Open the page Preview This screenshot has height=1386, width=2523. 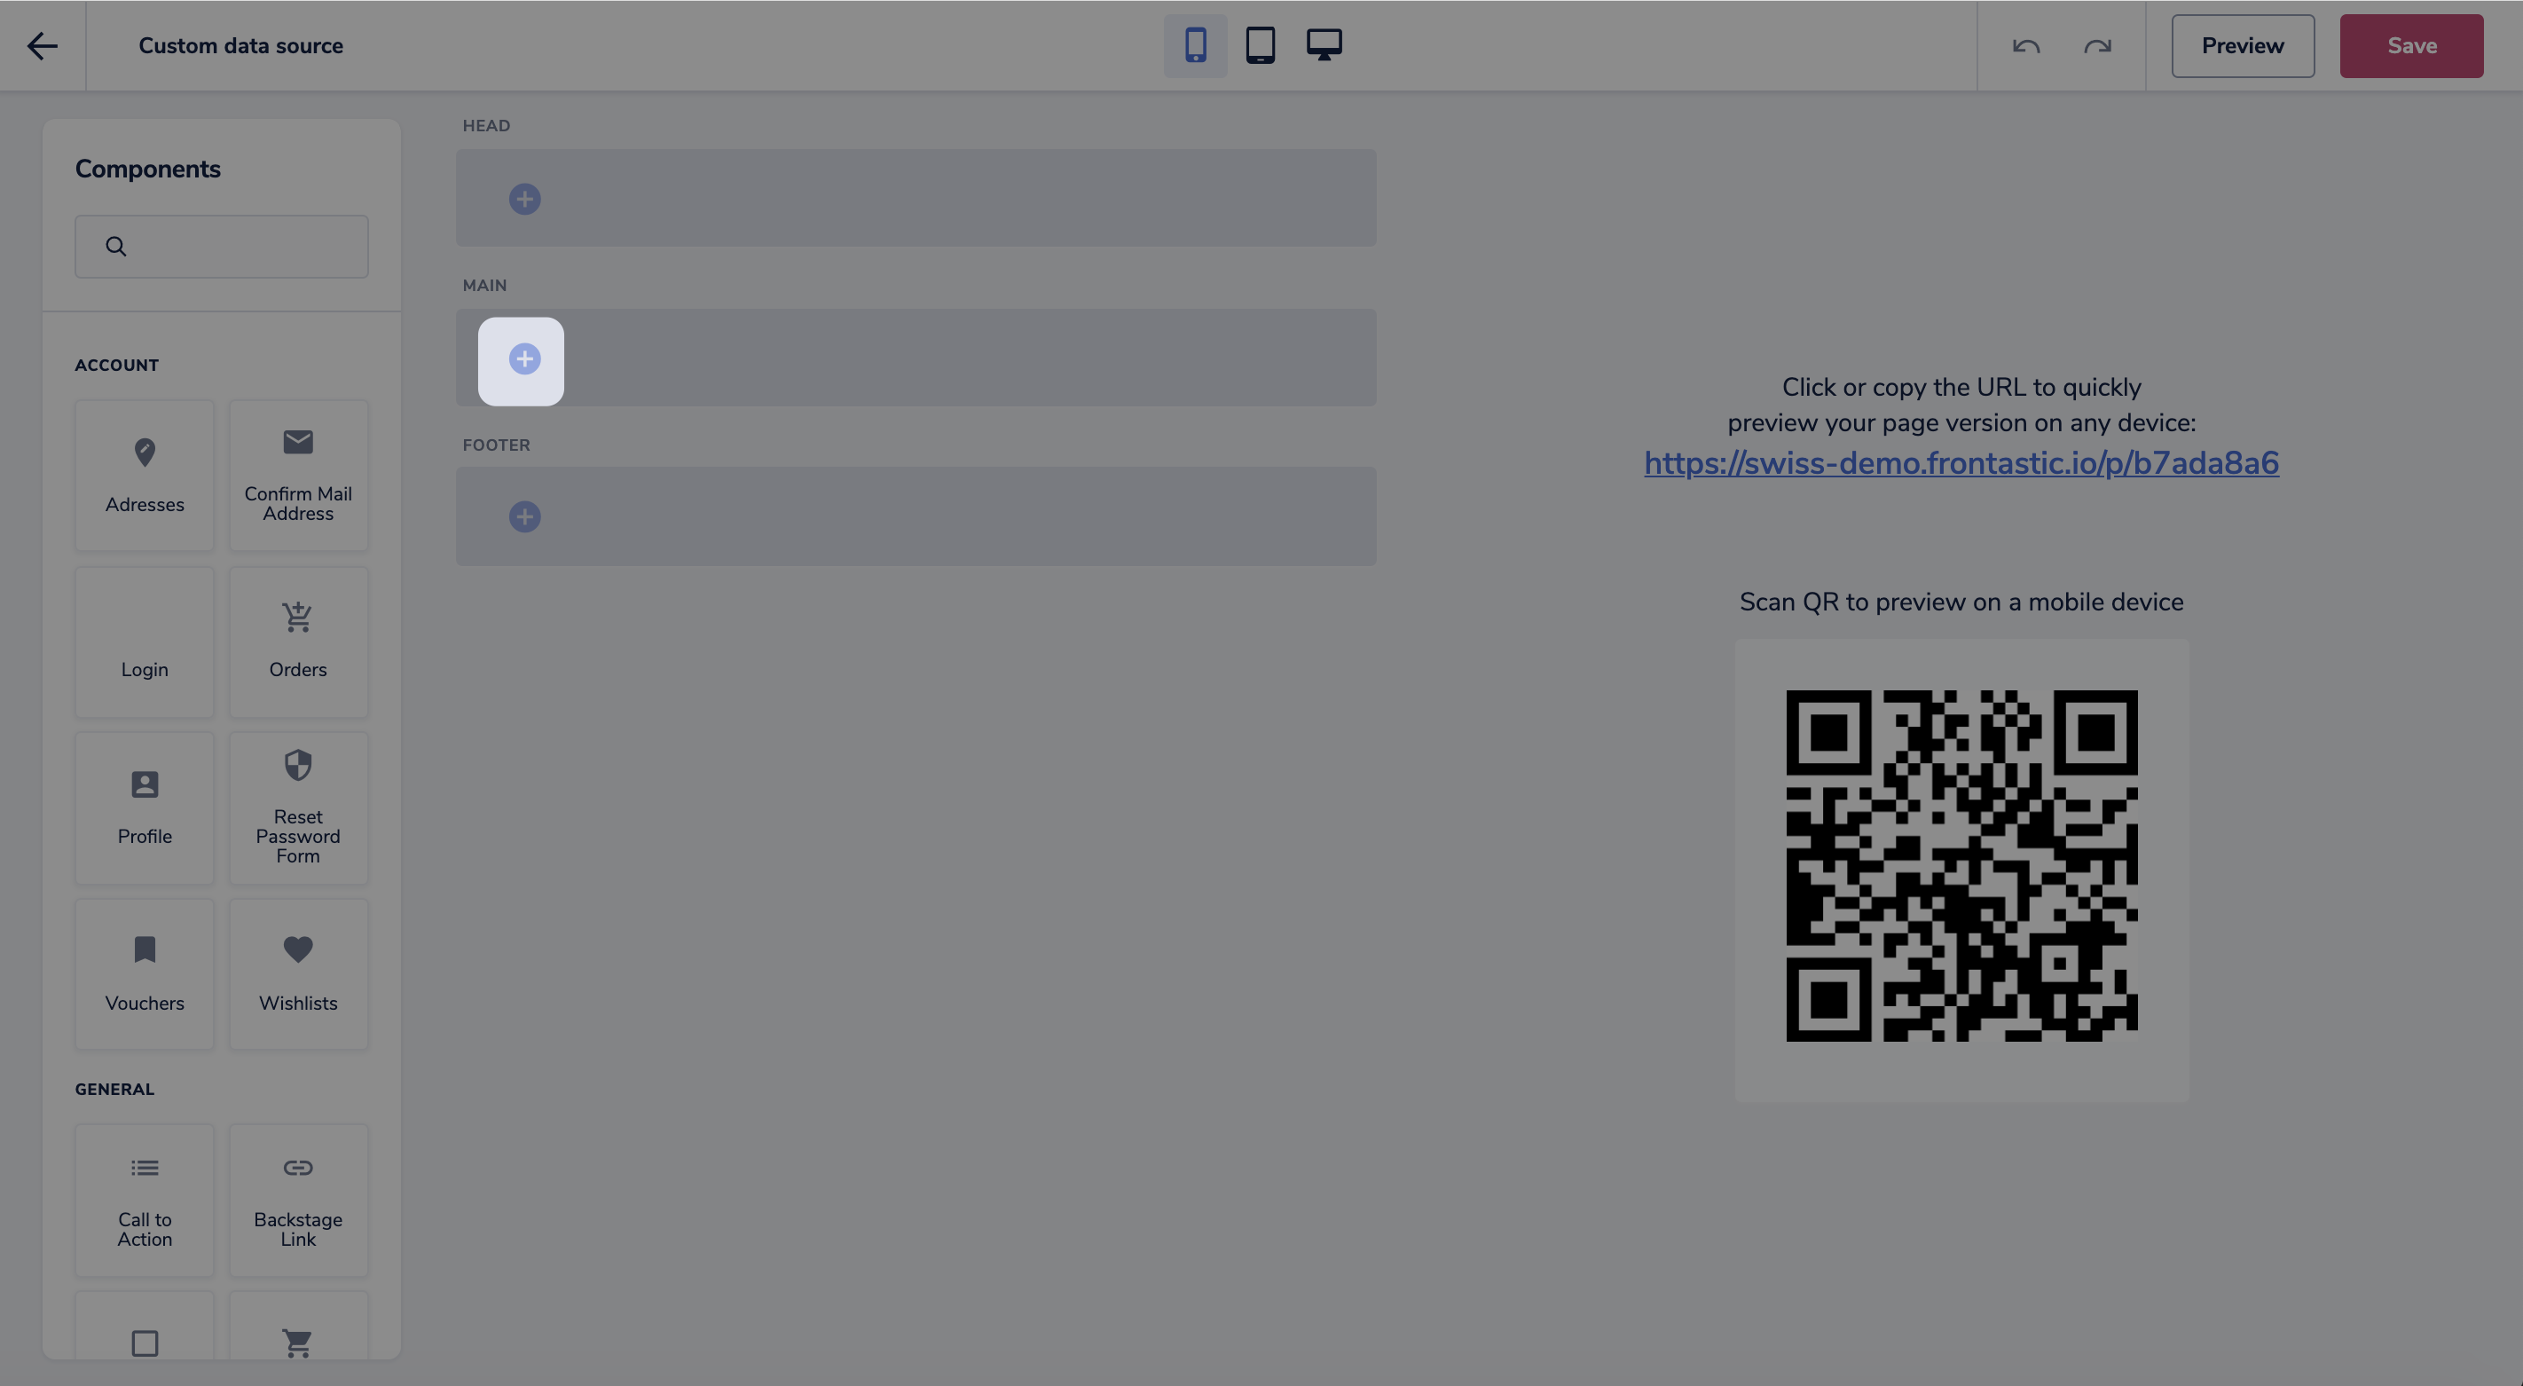[2243, 46]
